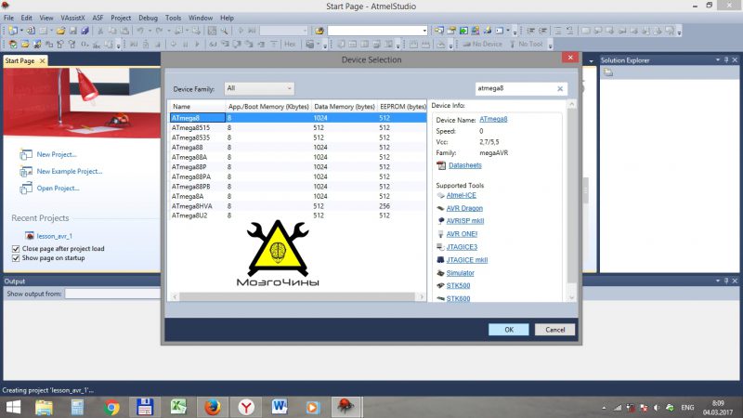Open Yandex browser from the taskbar
Viewport: 743px width, 418px height.
246,407
